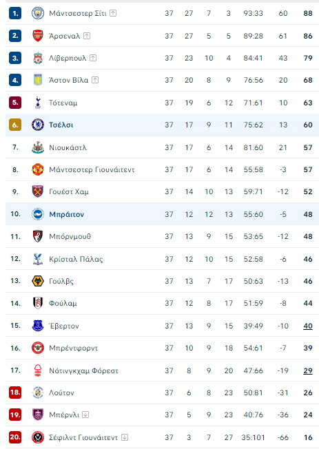Click Έβερτον's underlined 40 points
The image size is (319, 449).
point(308,326)
